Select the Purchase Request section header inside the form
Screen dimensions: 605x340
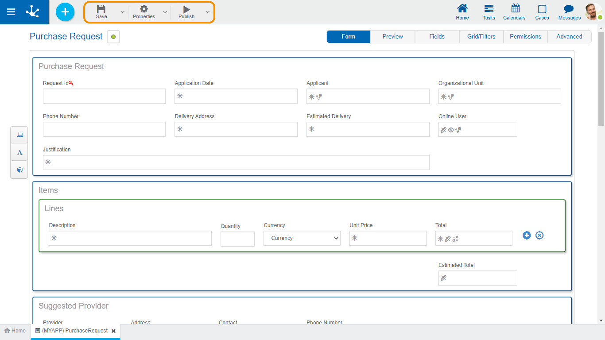pos(71,66)
